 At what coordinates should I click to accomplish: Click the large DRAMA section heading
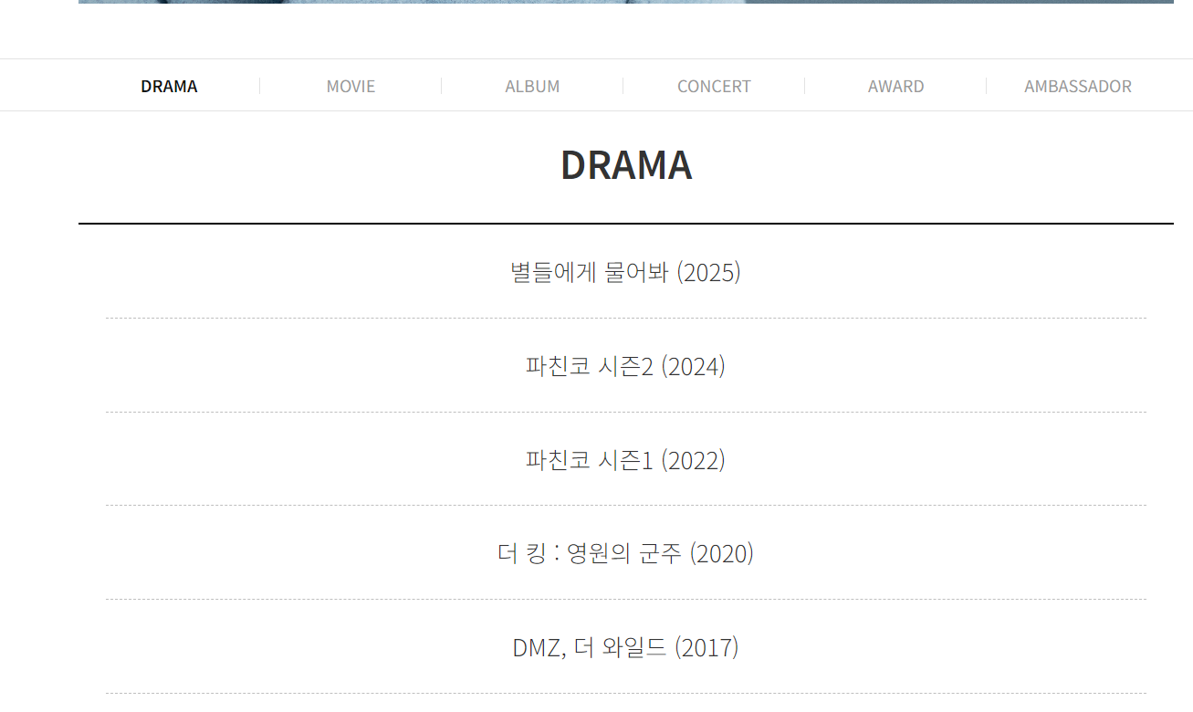(x=626, y=165)
